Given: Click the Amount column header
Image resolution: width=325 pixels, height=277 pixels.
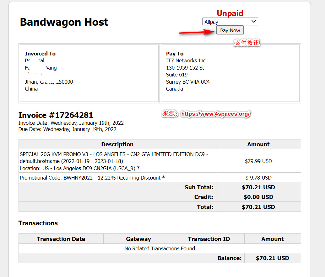Looking at the screenshot, I should coord(258,144).
